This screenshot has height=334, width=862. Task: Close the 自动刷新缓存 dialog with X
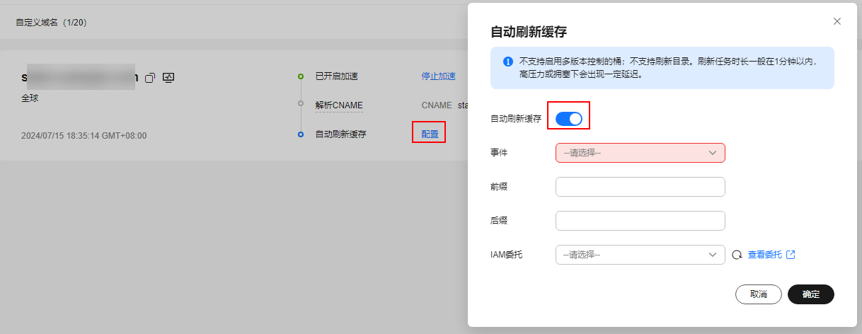(837, 21)
